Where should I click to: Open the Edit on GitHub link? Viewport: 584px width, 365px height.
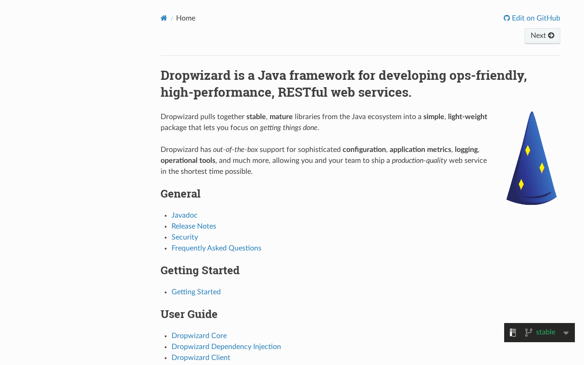(532, 18)
